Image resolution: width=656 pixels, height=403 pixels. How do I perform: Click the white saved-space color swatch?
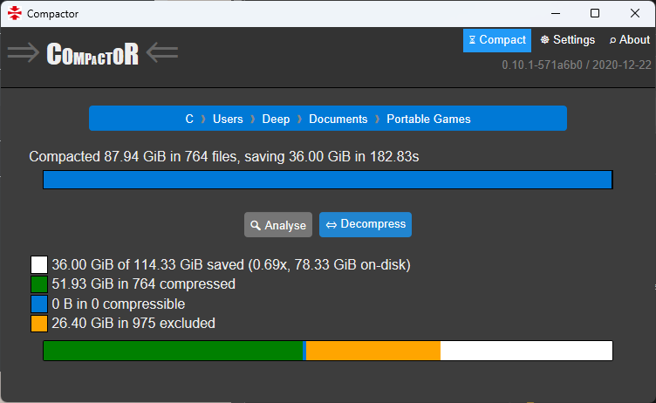[38, 264]
